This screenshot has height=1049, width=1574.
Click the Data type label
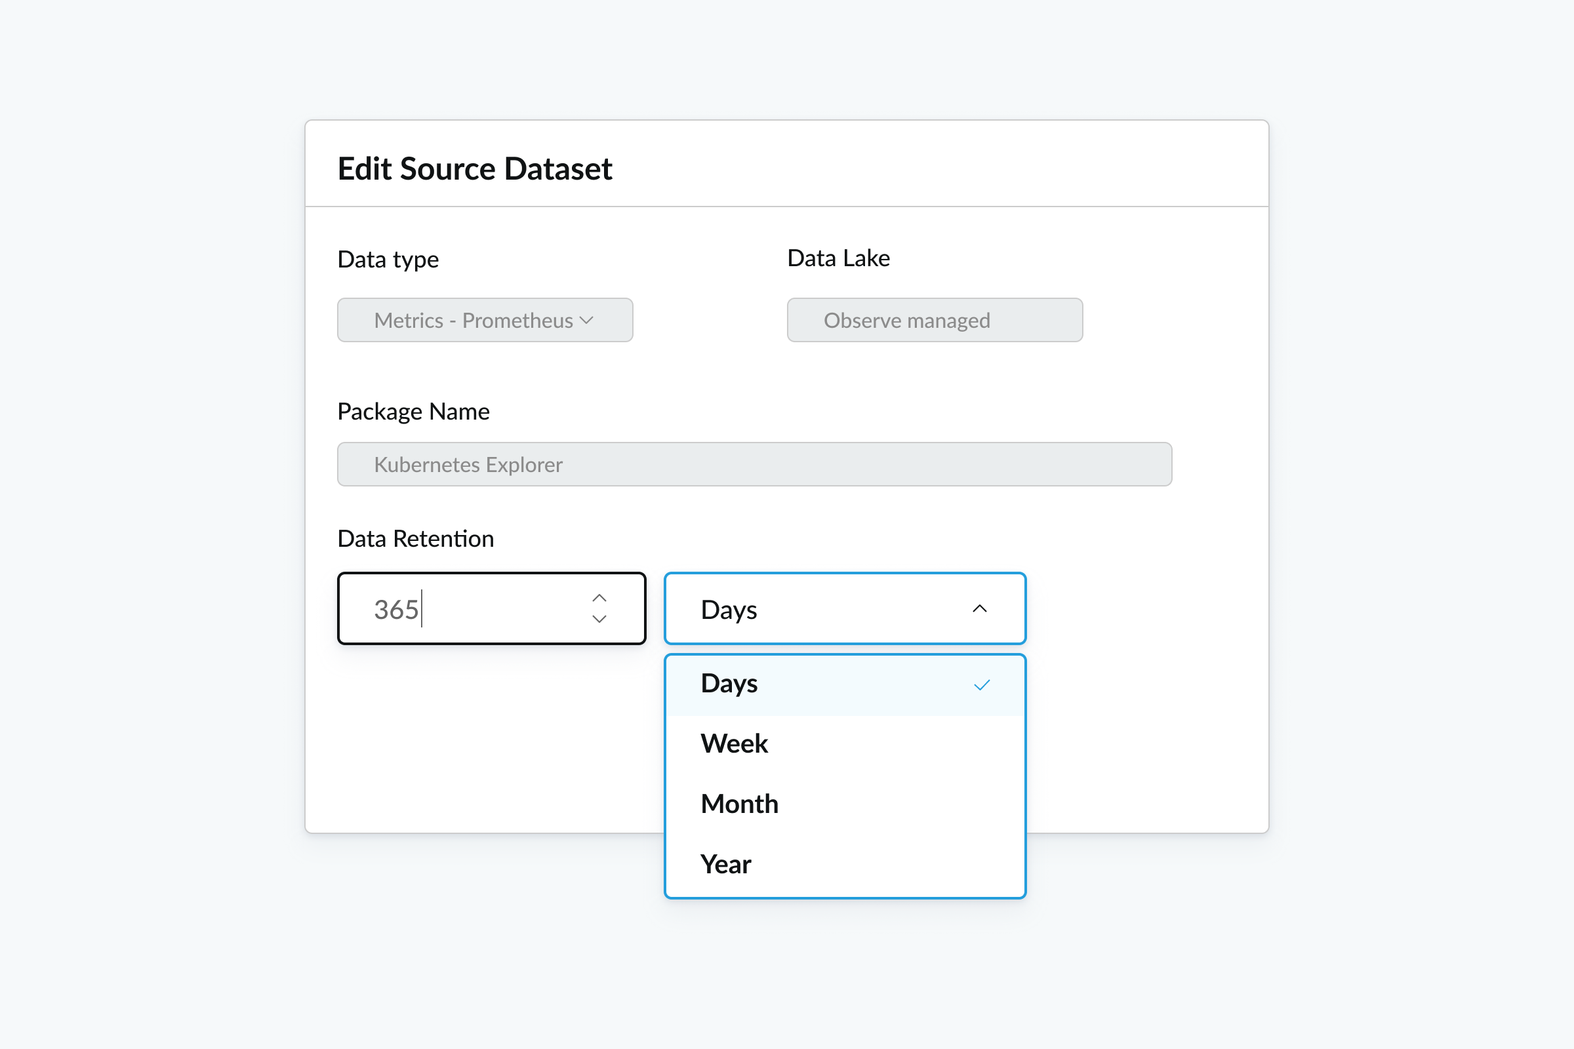pos(388,260)
